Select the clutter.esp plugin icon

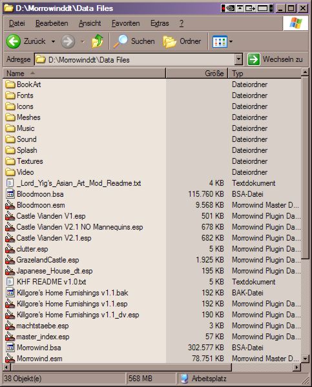pos(10,249)
